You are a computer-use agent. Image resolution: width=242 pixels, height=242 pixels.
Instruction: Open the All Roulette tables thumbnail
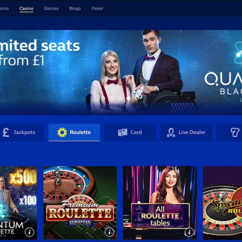click(x=160, y=203)
